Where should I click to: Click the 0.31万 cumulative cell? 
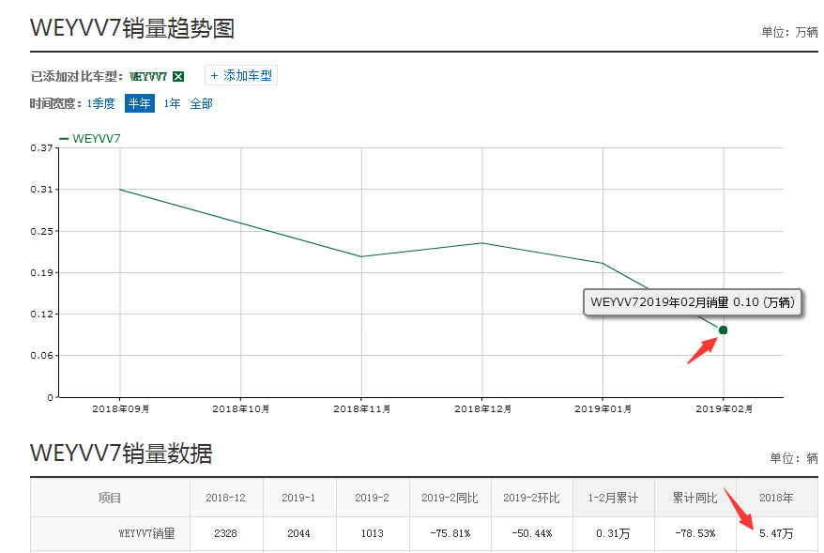tap(613, 533)
